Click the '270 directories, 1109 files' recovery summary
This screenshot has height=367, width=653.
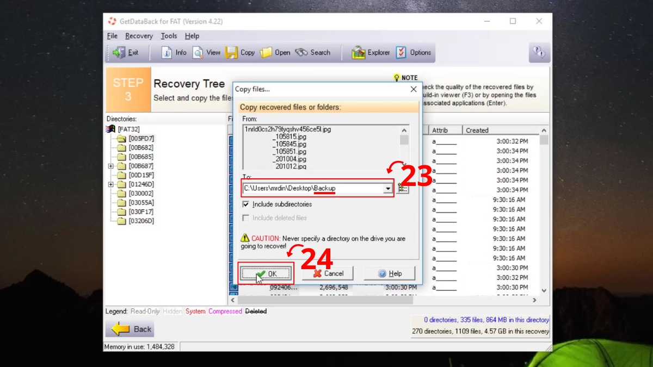pyautogui.click(x=480, y=331)
